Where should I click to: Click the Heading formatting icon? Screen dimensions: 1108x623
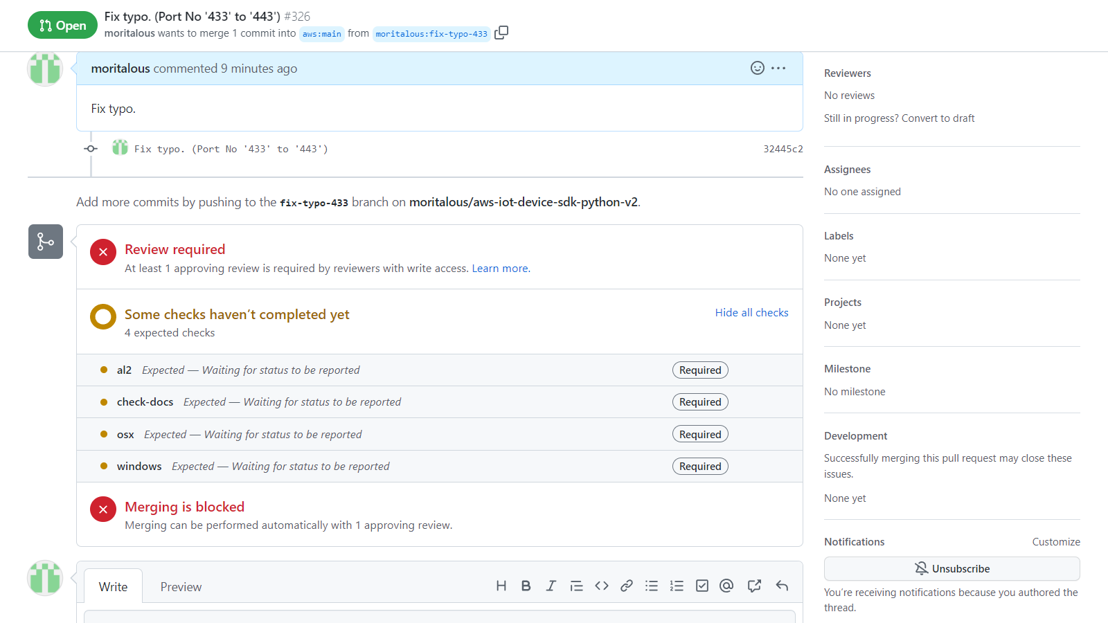point(501,586)
